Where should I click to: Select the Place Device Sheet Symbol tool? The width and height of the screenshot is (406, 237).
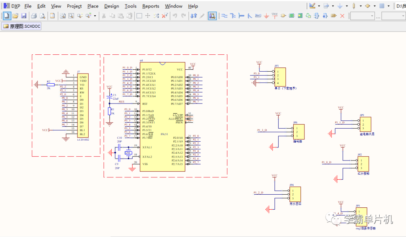pyautogui.click(x=308, y=16)
